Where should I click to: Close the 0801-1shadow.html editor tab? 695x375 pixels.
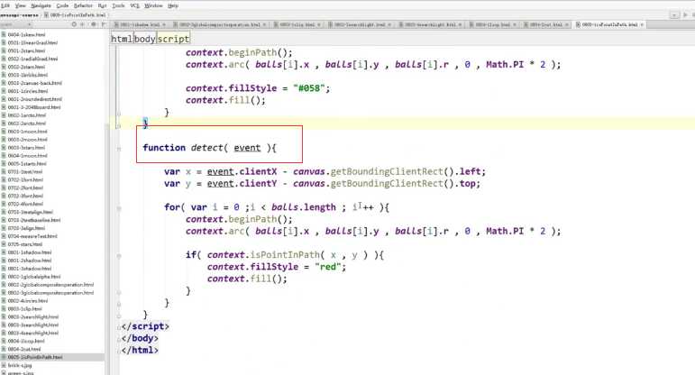(163, 25)
